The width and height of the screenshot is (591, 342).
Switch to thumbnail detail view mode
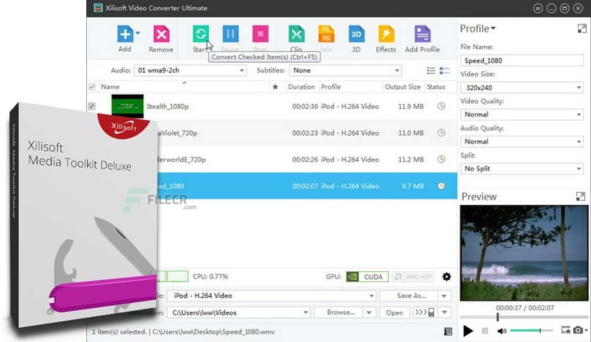tap(445, 71)
